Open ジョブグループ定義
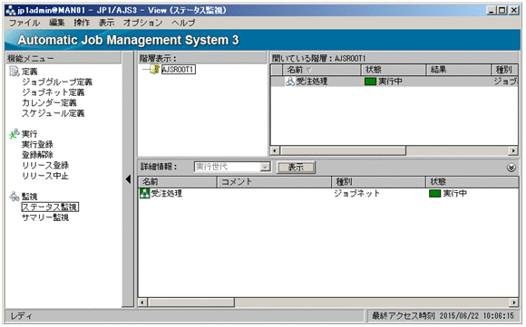This screenshot has width=526, height=327. [x=57, y=82]
